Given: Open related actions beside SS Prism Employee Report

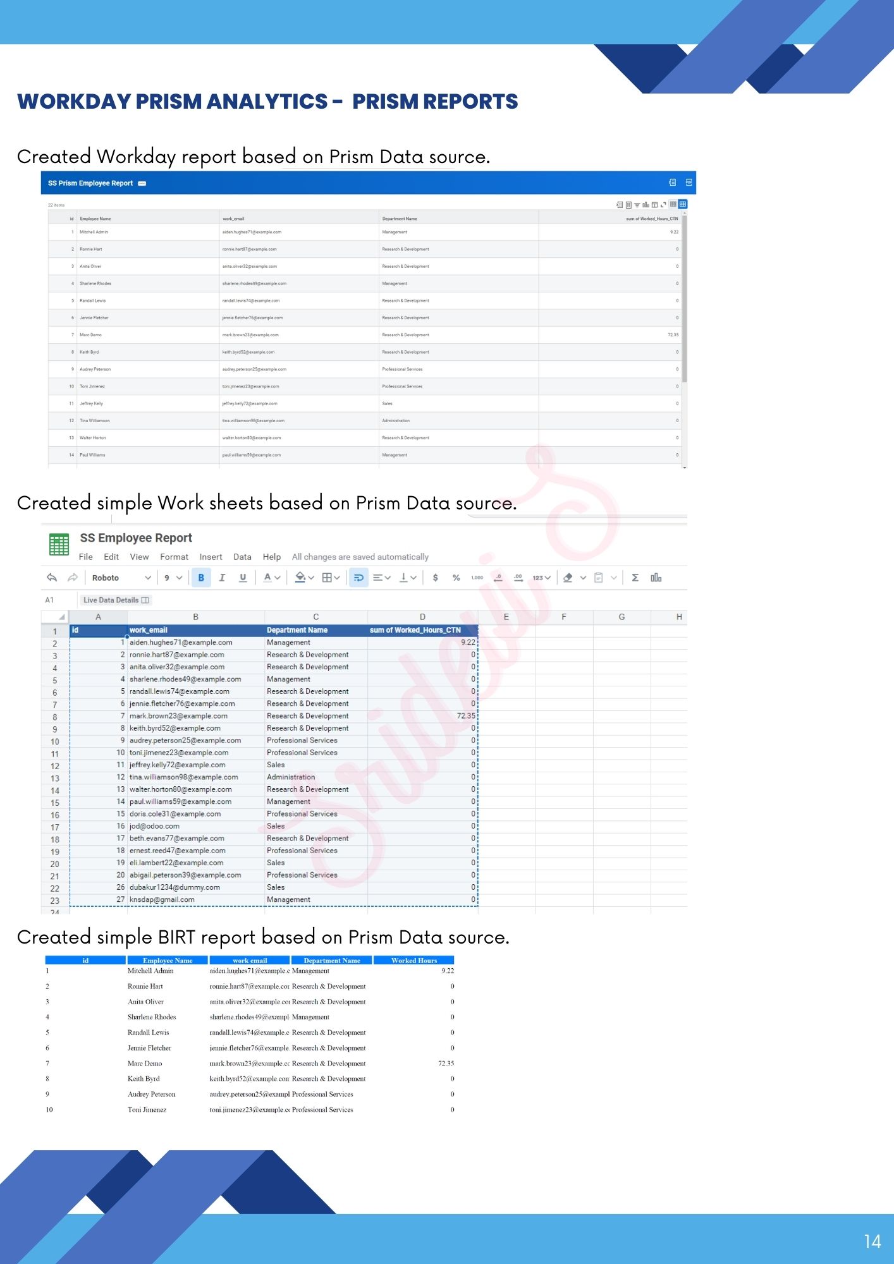Looking at the screenshot, I should [142, 183].
